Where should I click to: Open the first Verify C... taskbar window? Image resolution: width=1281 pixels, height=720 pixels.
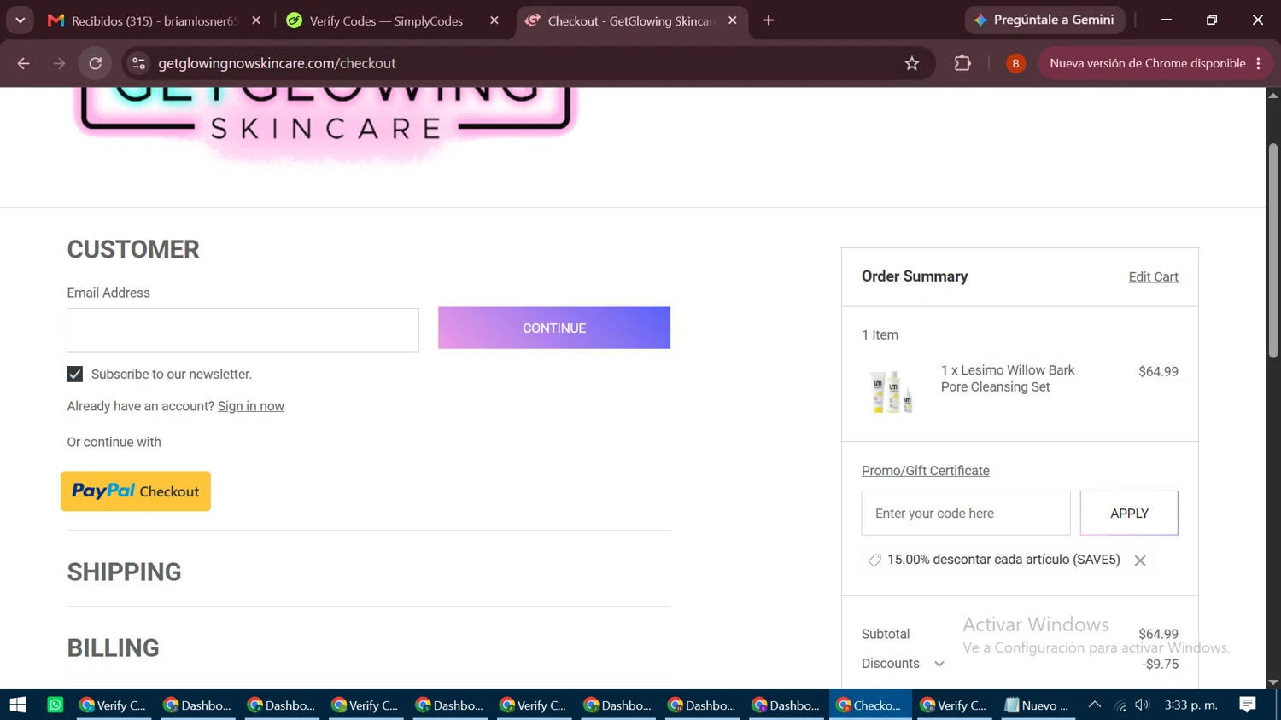tap(114, 705)
